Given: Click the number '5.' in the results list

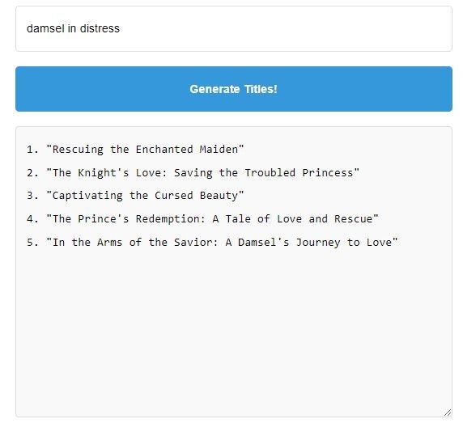Looking at the screenshot, I should (x=32, y=242).
